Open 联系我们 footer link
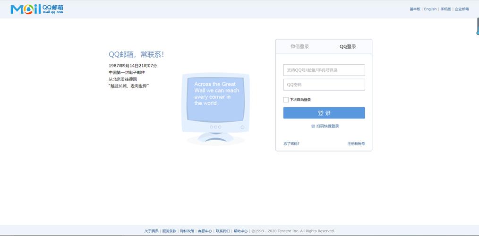Screen dimensions: 479x236 click(x=222, y=231)
